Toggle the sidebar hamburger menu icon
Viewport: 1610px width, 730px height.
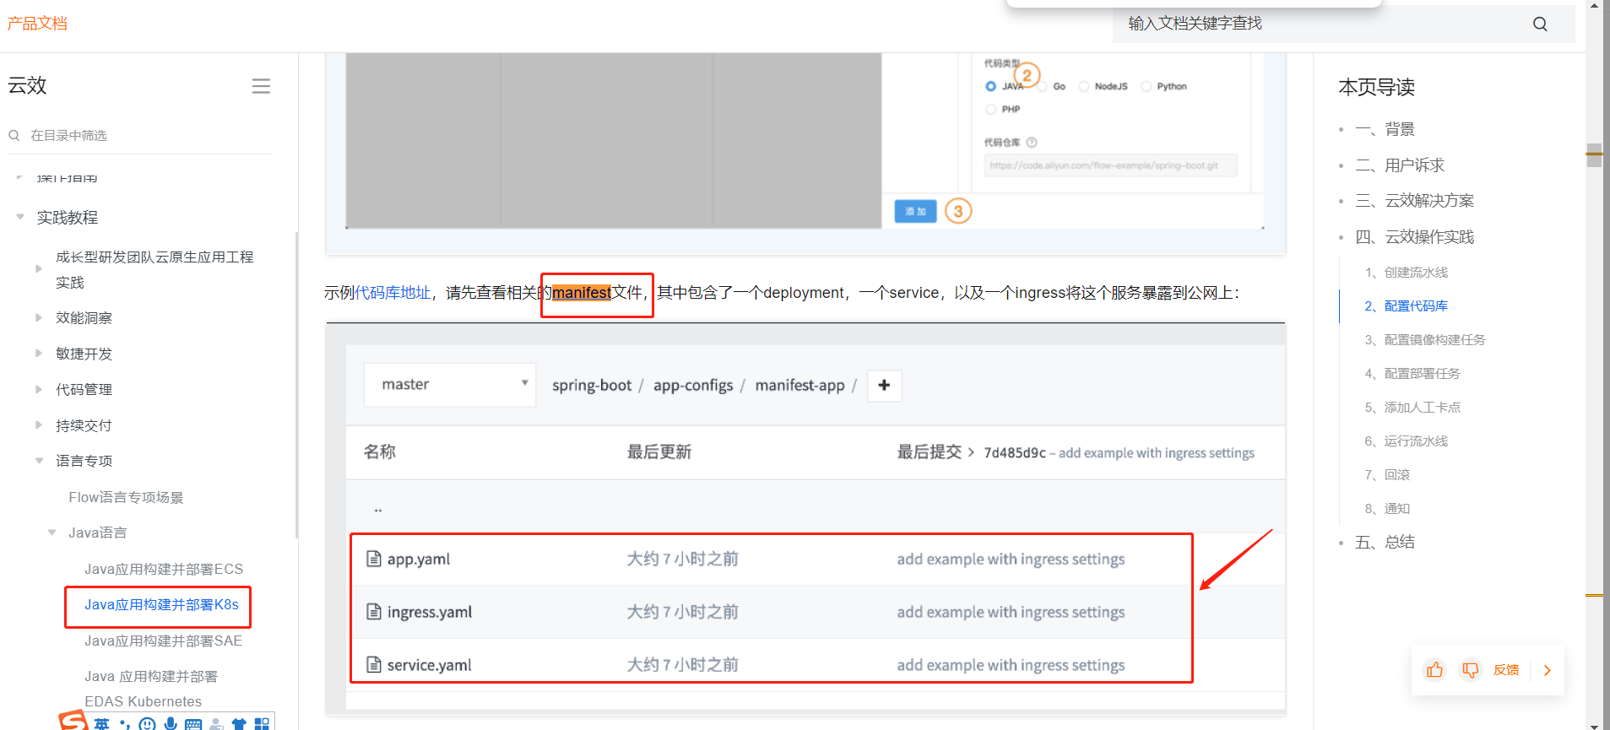(x=261, y=86)
